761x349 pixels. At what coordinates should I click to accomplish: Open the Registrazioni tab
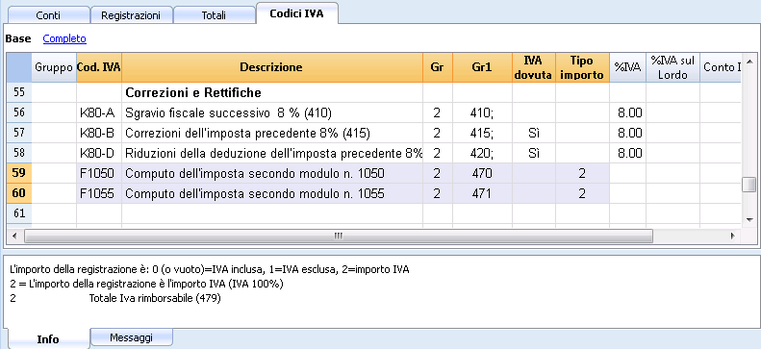click(x=131, y=15)
